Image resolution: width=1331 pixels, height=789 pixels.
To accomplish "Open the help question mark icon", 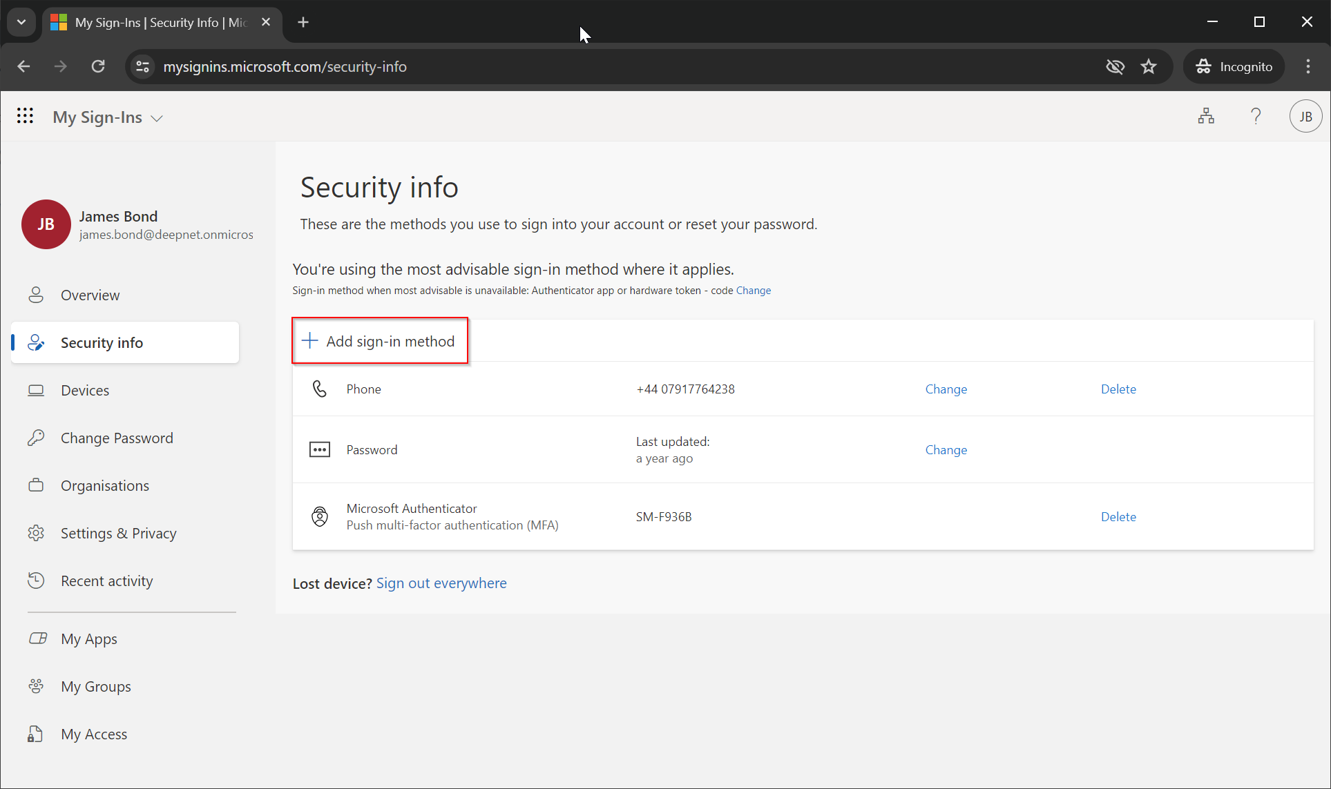I will click(1256, 116).
